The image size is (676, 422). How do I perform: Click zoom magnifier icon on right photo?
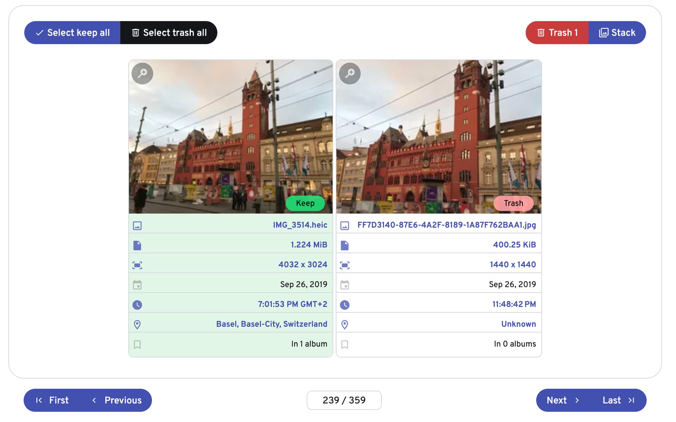[x=350, y=73]
